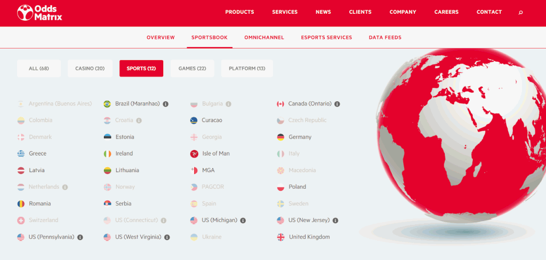This screenshot has width=546, height=260.
Task: Click the Argentina (Buenos Aires) entry
Action: coord(55,104)
